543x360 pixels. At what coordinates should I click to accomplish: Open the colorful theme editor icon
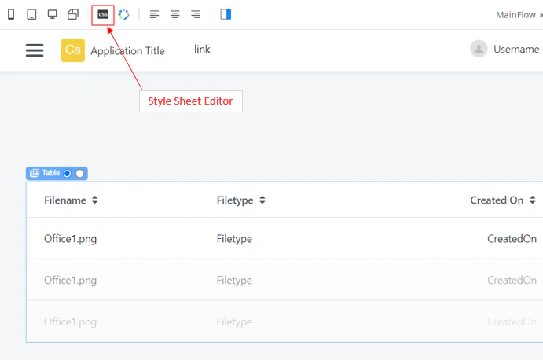pos(123,15)
